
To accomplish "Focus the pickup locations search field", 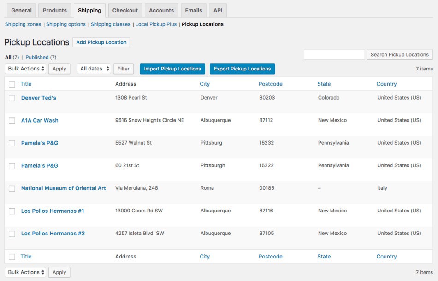I will point(334,54).
